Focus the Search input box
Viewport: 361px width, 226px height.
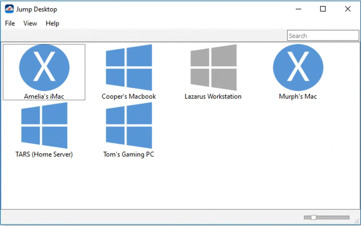(322, 36)
